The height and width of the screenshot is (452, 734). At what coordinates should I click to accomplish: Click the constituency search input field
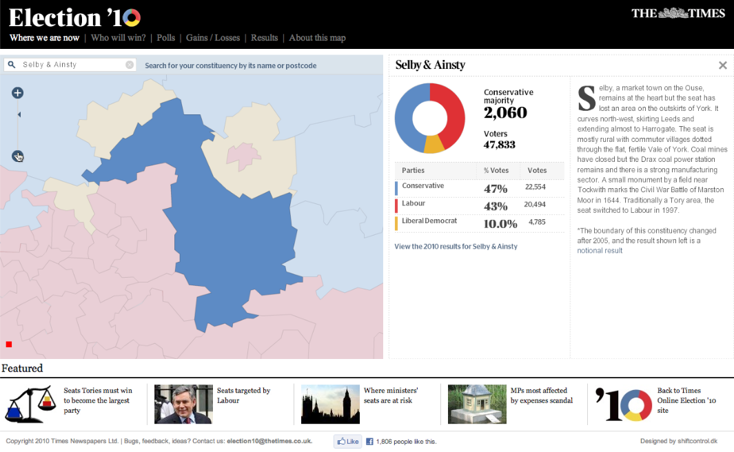(70, 65)
